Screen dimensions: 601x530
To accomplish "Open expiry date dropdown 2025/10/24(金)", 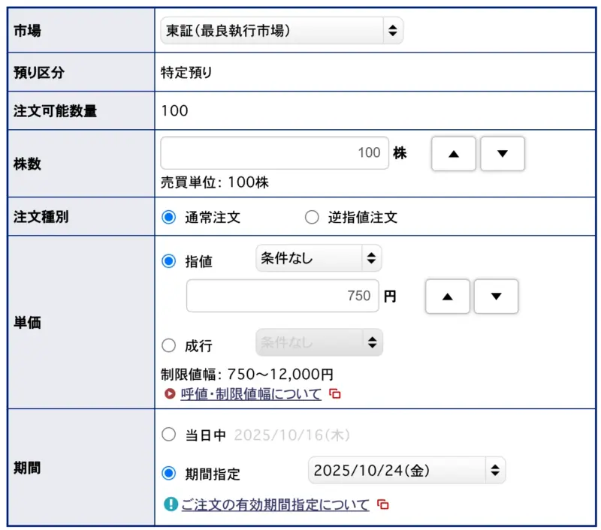I will [406, 471].
